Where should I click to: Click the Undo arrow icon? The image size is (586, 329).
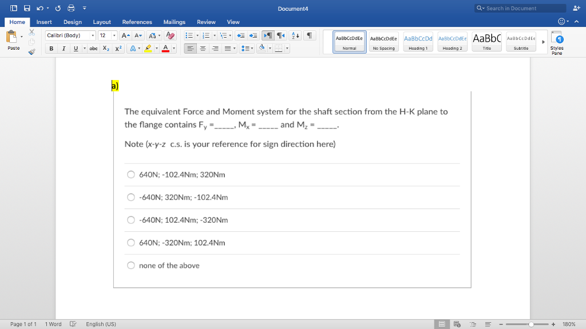[x=39, y=8]
